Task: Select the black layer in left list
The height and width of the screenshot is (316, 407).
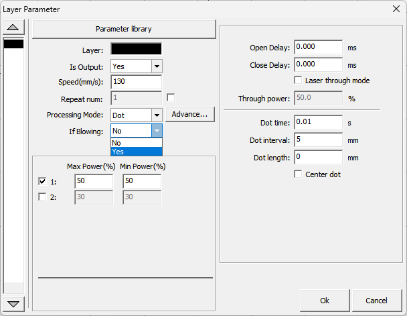Action: (x=14, y=44)
